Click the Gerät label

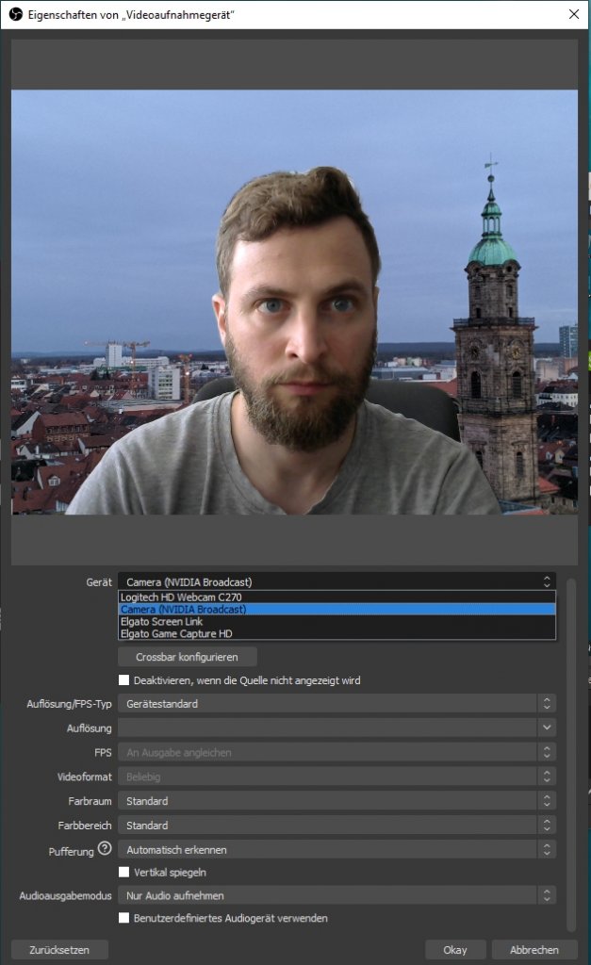[99, 582]
